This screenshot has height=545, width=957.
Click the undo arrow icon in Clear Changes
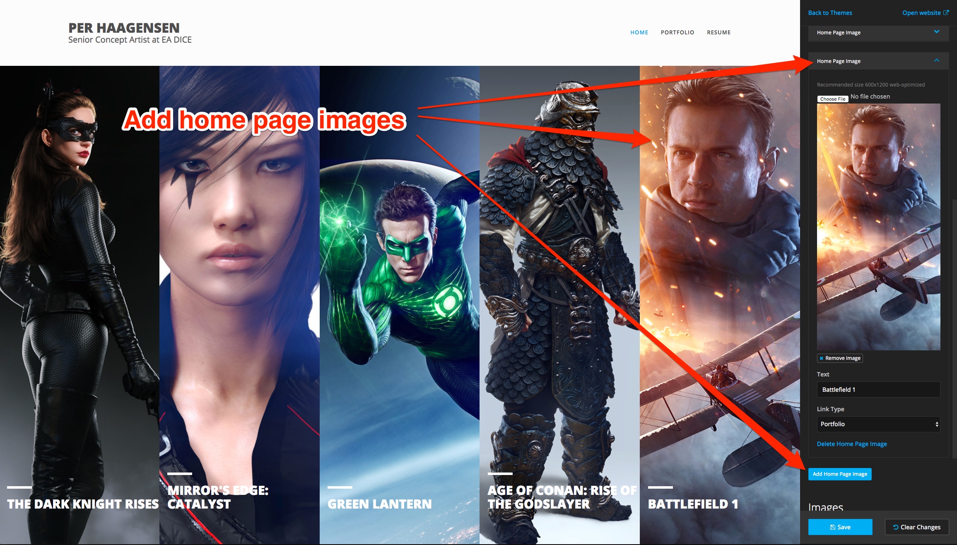896,527
